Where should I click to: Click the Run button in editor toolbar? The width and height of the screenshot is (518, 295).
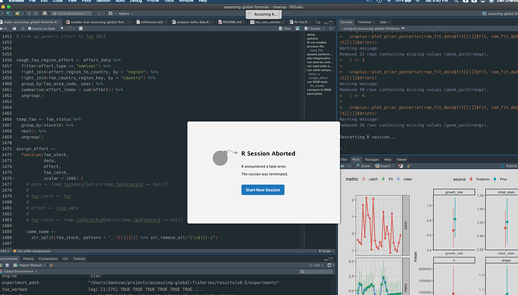point(285,29)
